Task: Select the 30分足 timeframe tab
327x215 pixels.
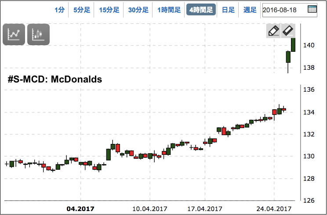Action: pyautogui.click(x=138, y=10)
